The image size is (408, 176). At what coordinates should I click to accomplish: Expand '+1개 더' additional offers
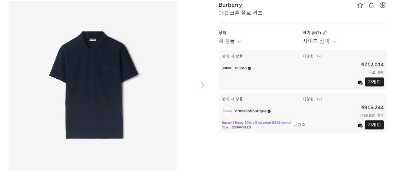[x=300, y=125]
